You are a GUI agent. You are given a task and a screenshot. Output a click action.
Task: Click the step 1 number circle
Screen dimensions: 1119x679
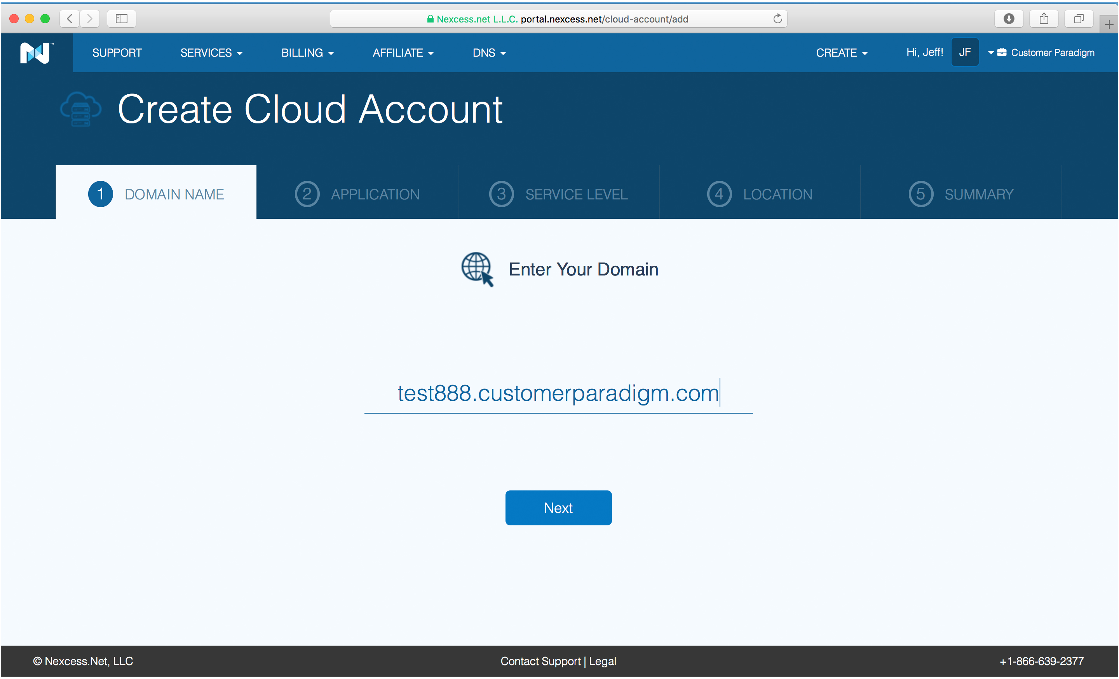click(x=100, y=194)
